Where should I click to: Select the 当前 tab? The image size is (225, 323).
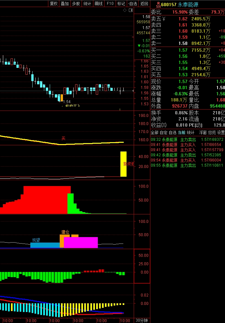[181, 132]
